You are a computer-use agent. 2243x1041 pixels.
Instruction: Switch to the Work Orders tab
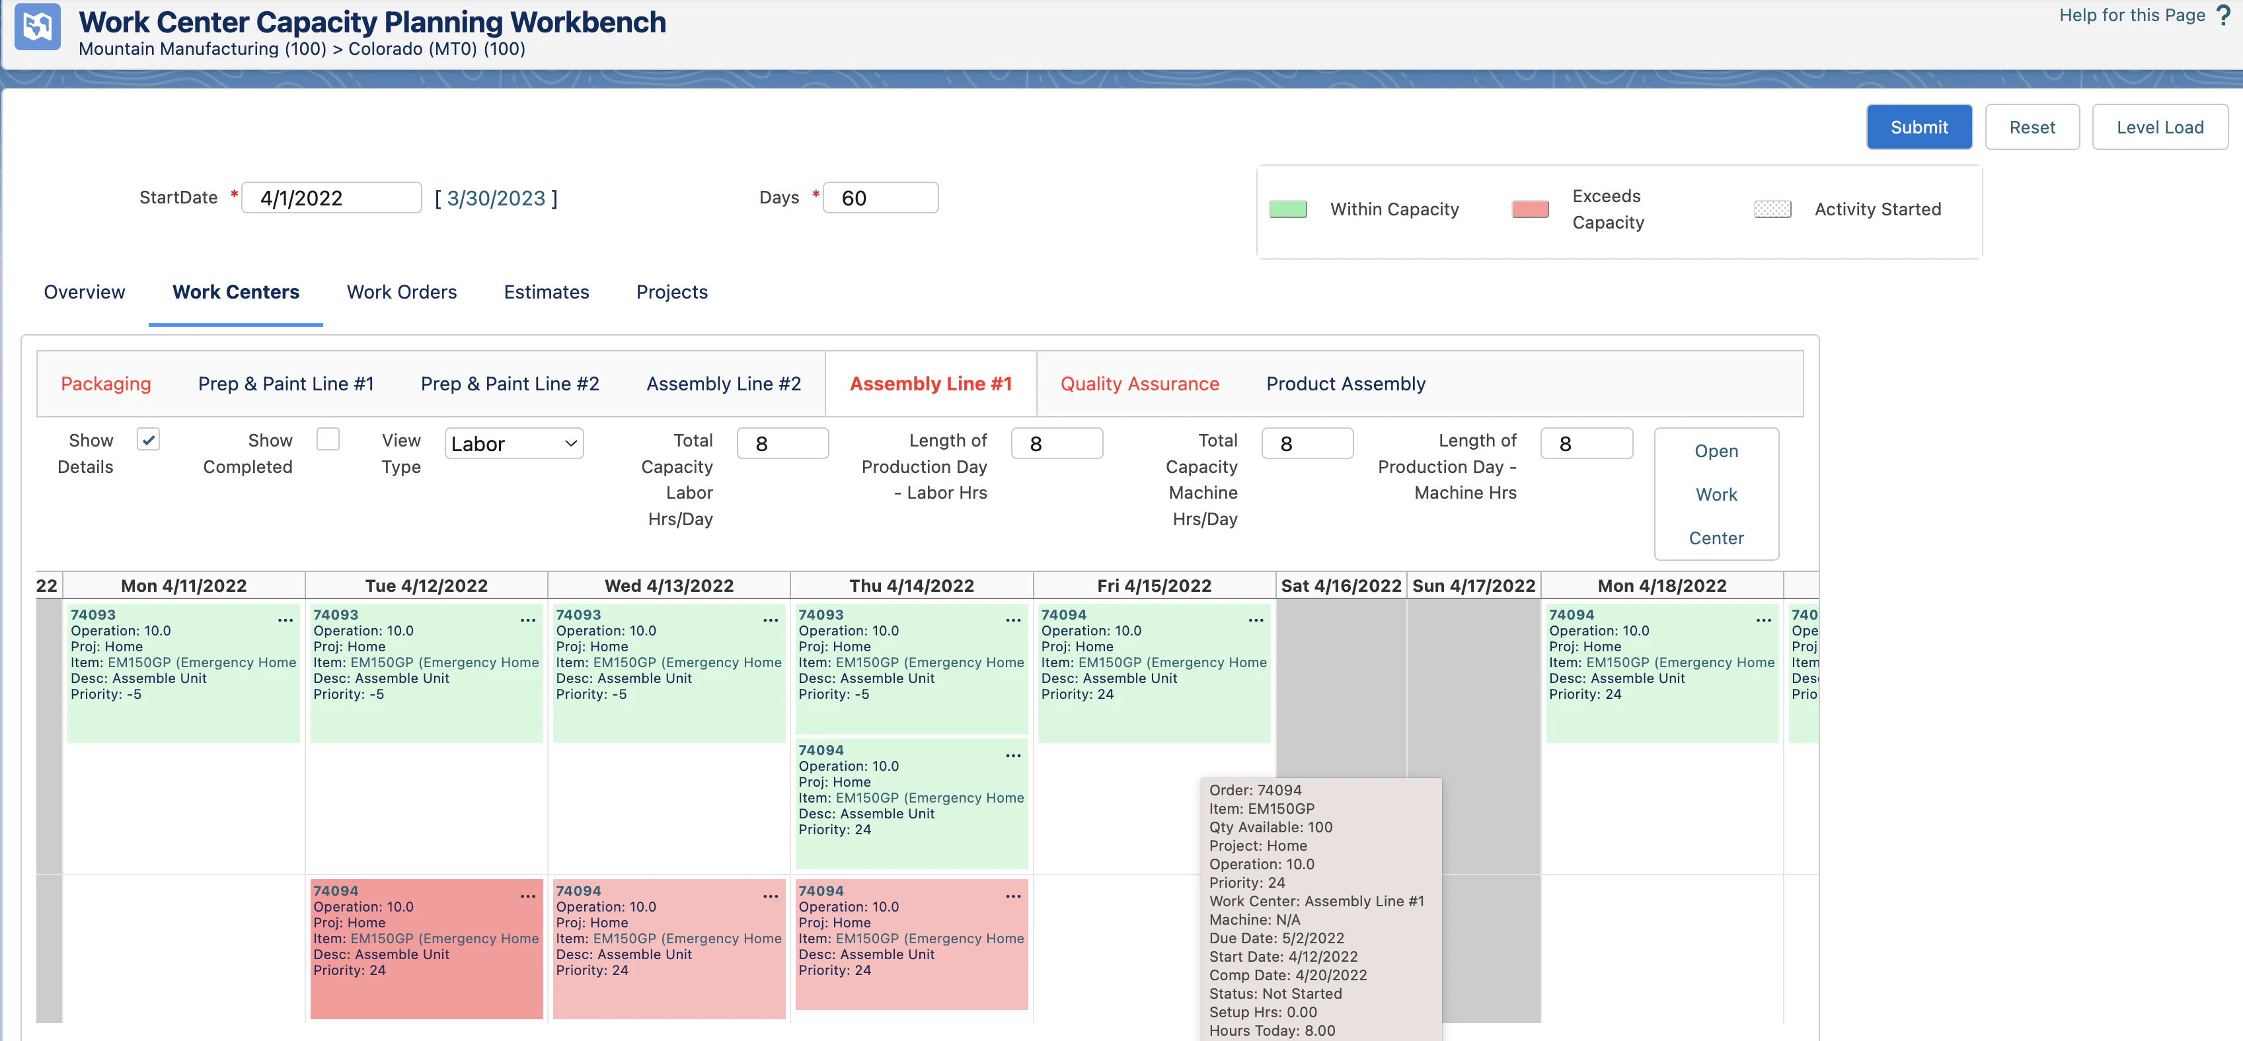point(401,291)
